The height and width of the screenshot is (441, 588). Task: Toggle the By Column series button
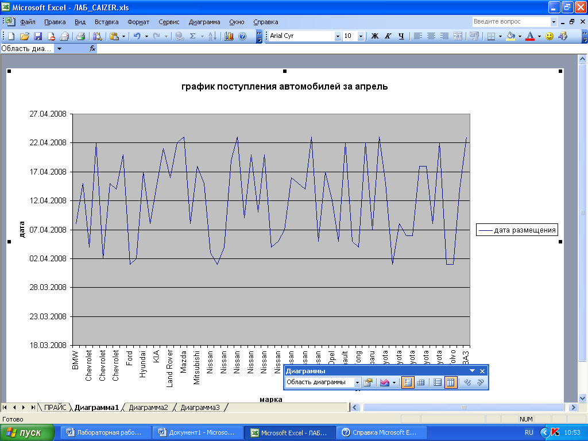(450, 382)
